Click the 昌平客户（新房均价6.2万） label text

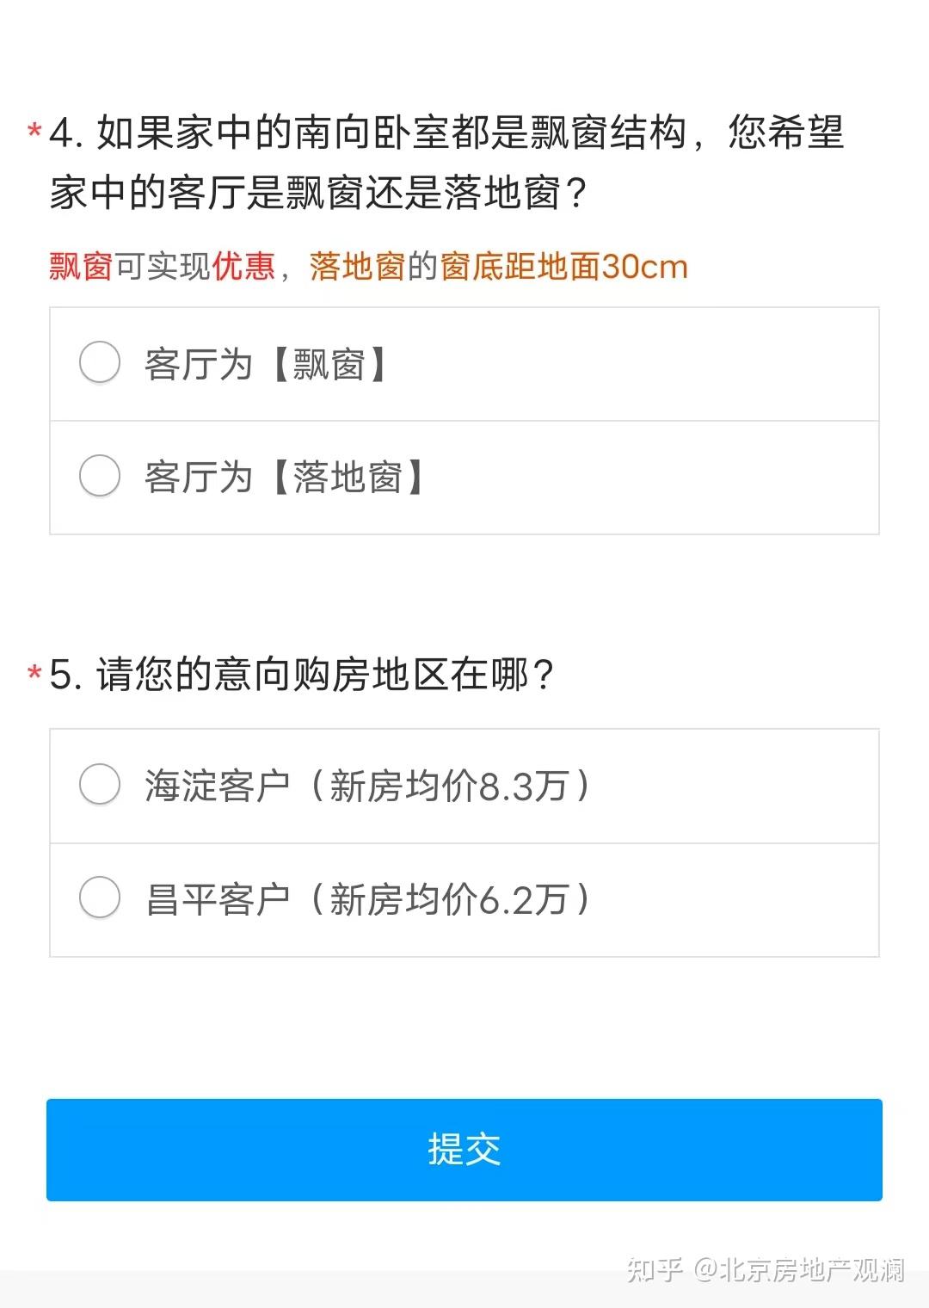[368, 899]
